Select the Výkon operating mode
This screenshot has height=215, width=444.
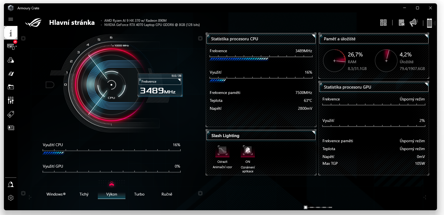(112, 194)
